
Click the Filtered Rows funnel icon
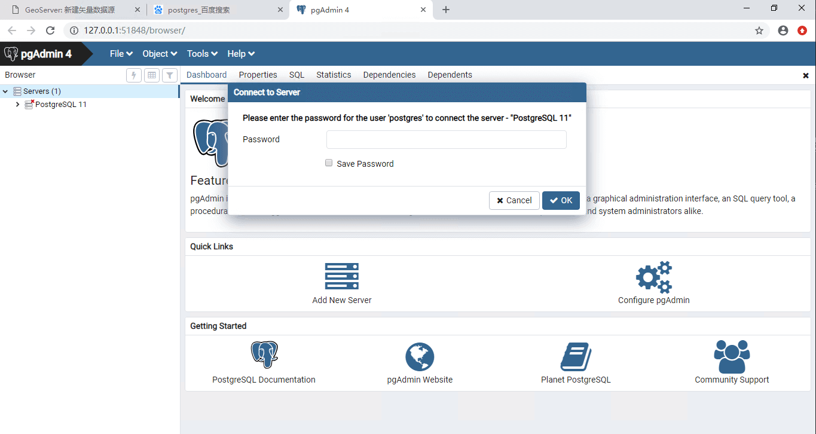tap(170, 75)
